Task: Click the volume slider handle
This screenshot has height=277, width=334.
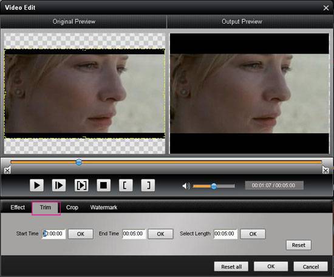Action: click(x=214, y=186)
